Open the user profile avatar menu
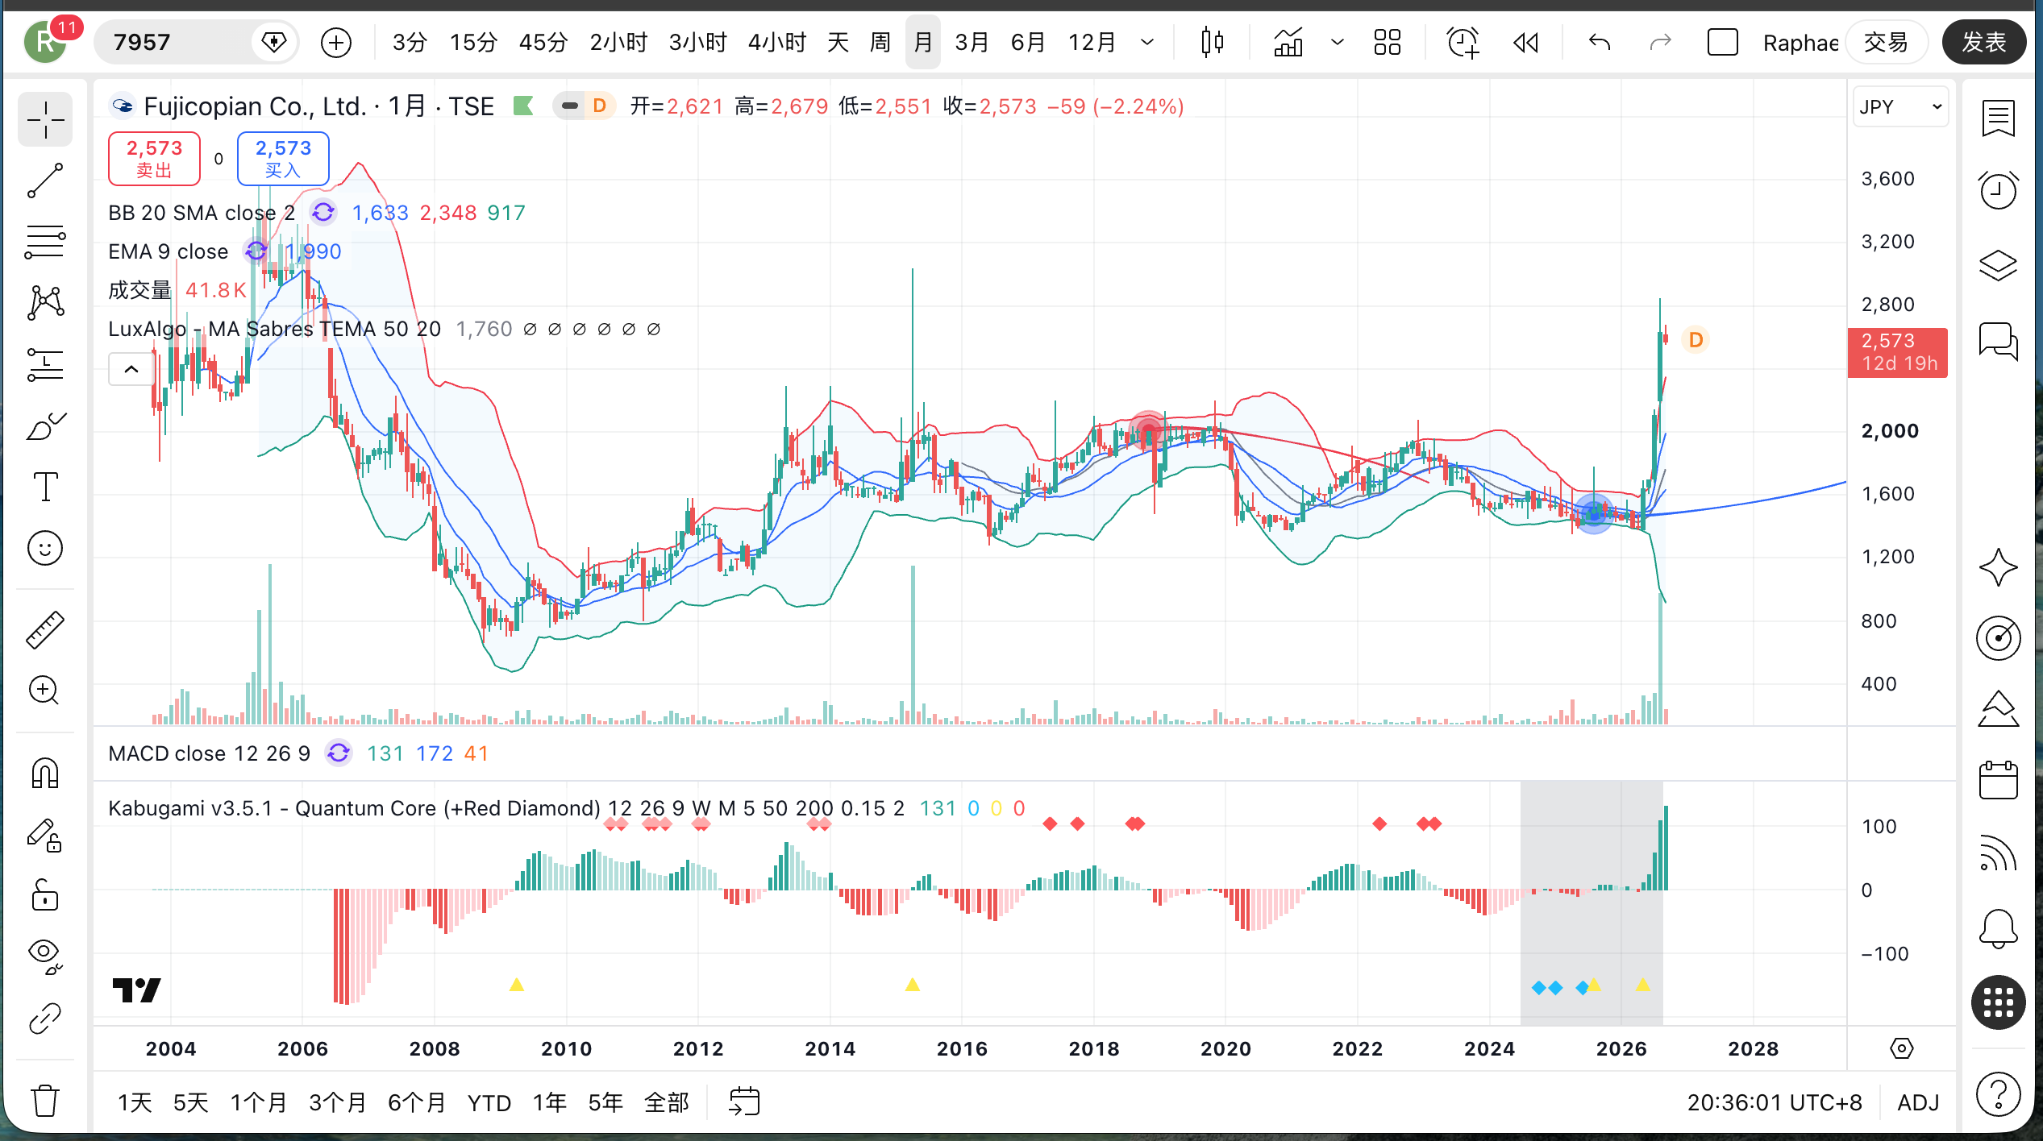2043x1141 pixels. [x=45, y=42]
